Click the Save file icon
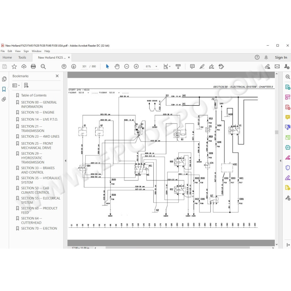Viewport: 291px width, 291px height. [x=5, y=67]
